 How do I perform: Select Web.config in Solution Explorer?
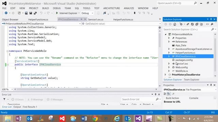coord(182,67)
